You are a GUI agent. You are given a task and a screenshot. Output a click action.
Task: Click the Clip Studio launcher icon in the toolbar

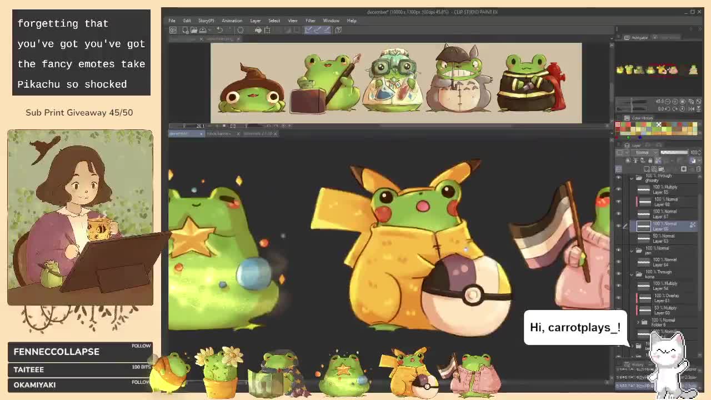tap(173, 29)
